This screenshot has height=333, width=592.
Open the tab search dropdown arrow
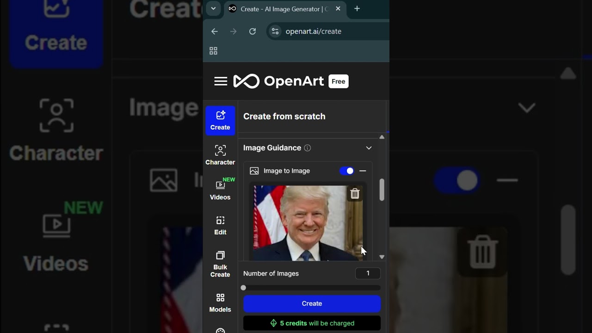(x=213, y=9)
